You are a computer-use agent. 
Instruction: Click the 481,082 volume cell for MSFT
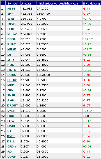(26, 9)
